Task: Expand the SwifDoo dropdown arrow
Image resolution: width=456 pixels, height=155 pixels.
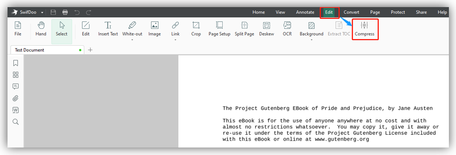Action: (42, 13)
